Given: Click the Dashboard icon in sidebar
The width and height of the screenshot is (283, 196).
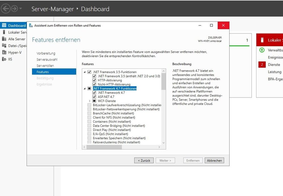Looking at the screenshot, I should (x=4, y=25).
